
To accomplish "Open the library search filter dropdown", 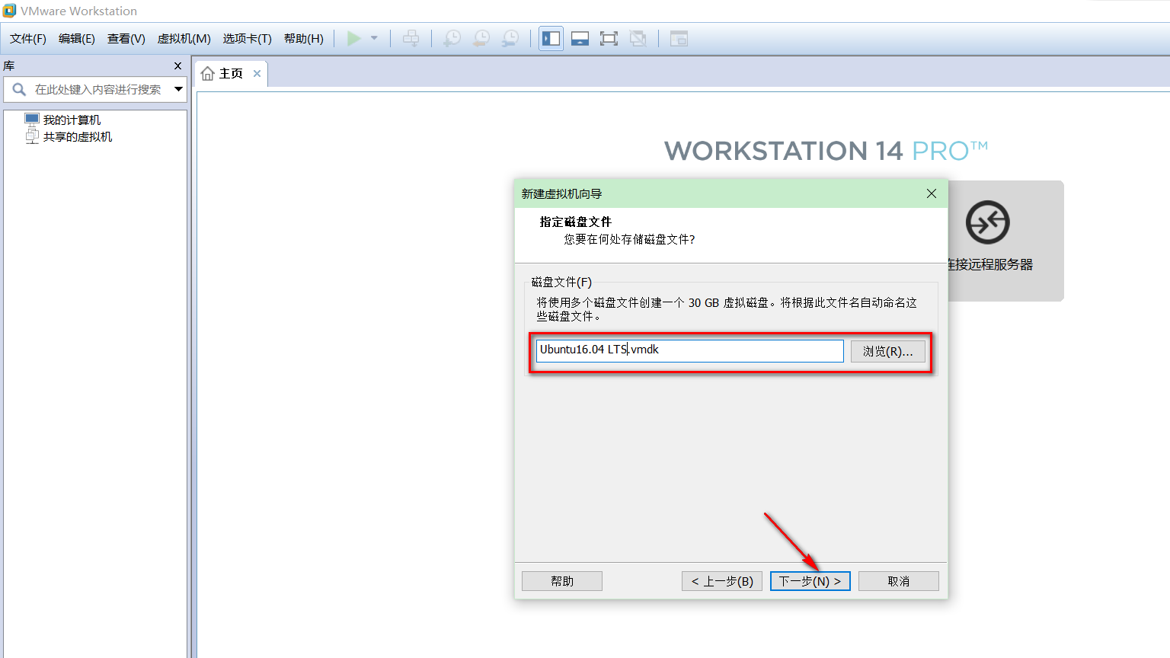I will (x=180, y=89).
